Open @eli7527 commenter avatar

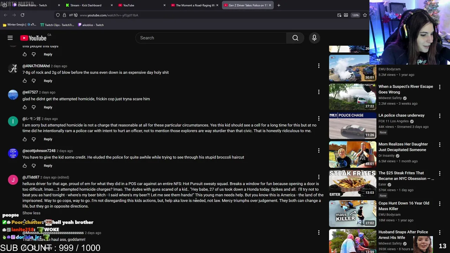click(x=13, y=95)
